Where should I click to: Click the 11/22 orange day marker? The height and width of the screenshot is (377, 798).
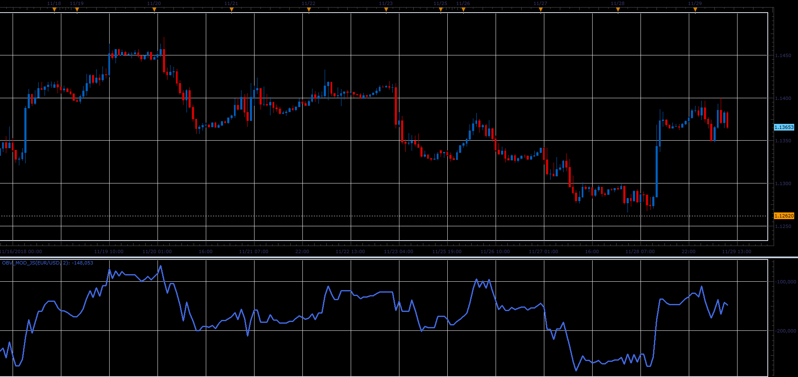(309, 10)
